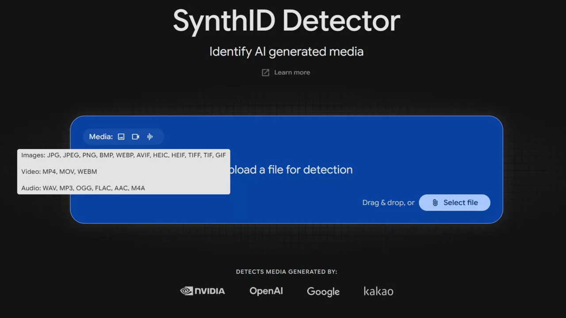Open the Learn more link
The image size is (566, 318).
coord(286,72)
